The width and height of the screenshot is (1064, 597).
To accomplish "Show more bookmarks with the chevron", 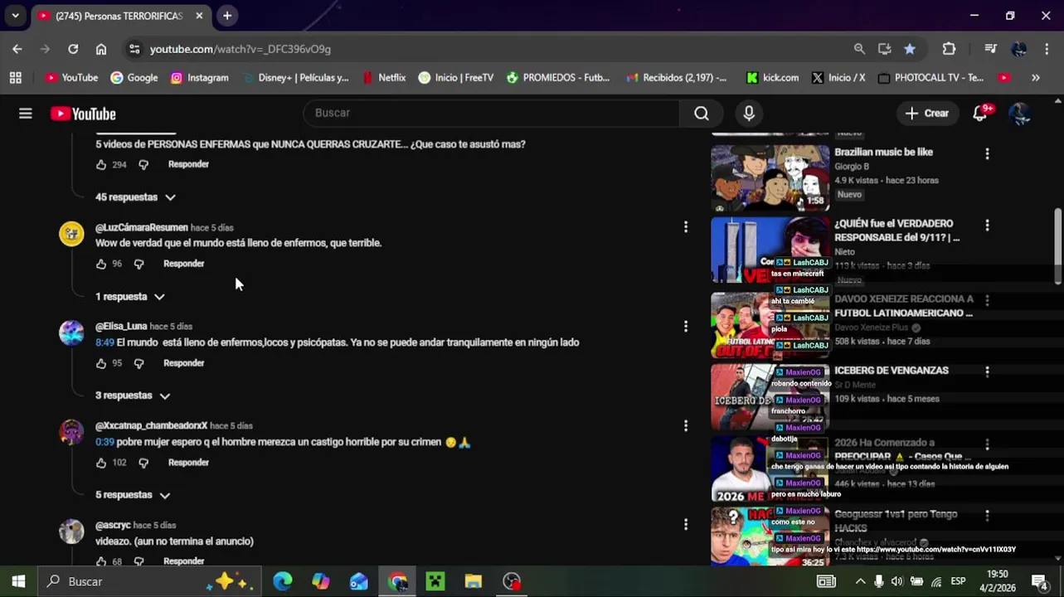I will coord(1035,77).
